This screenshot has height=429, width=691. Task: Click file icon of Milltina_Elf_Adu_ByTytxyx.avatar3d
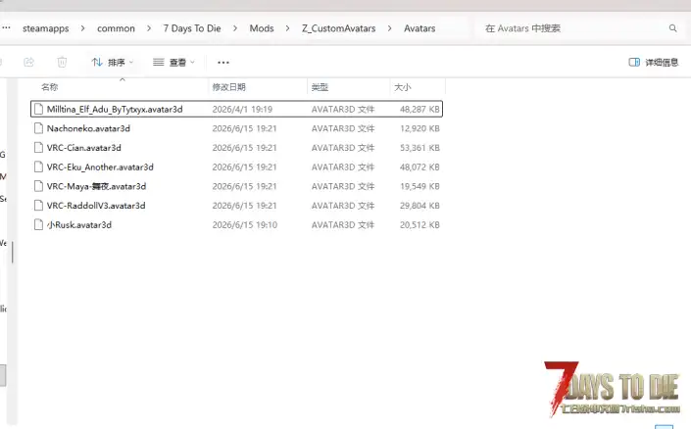(x=39, y=110)
